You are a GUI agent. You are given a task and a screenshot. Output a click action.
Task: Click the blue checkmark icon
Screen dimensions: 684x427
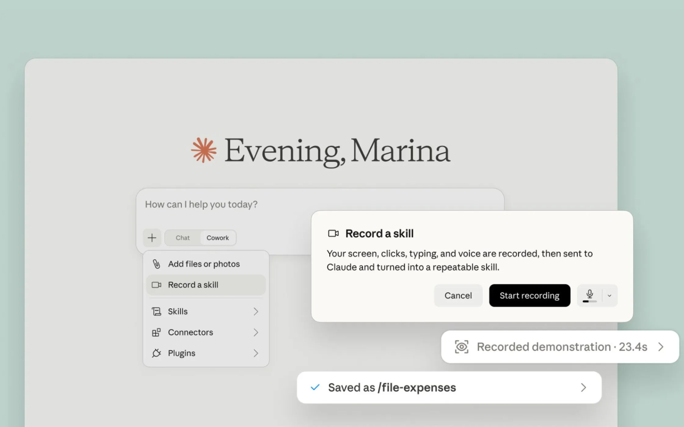315,387
